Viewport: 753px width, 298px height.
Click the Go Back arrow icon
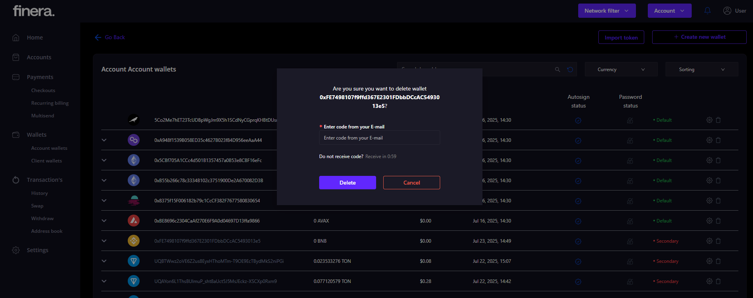point(98,37)
